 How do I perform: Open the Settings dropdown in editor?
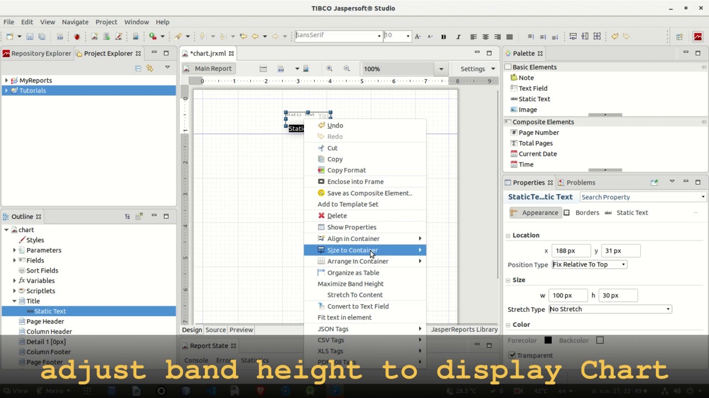pos(477,69)
